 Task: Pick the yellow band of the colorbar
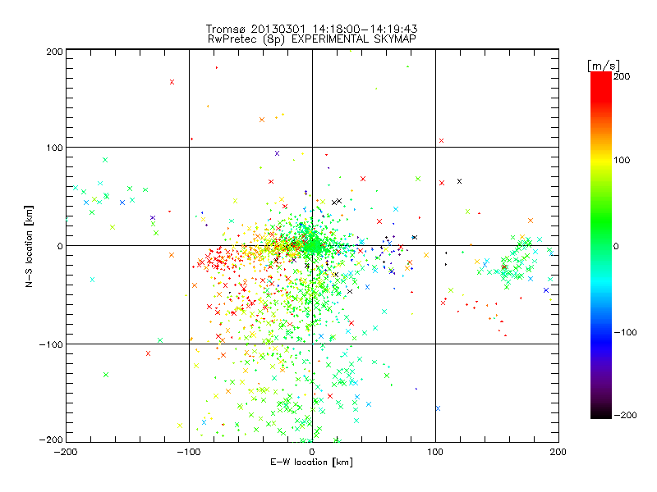tap(601, 161)
